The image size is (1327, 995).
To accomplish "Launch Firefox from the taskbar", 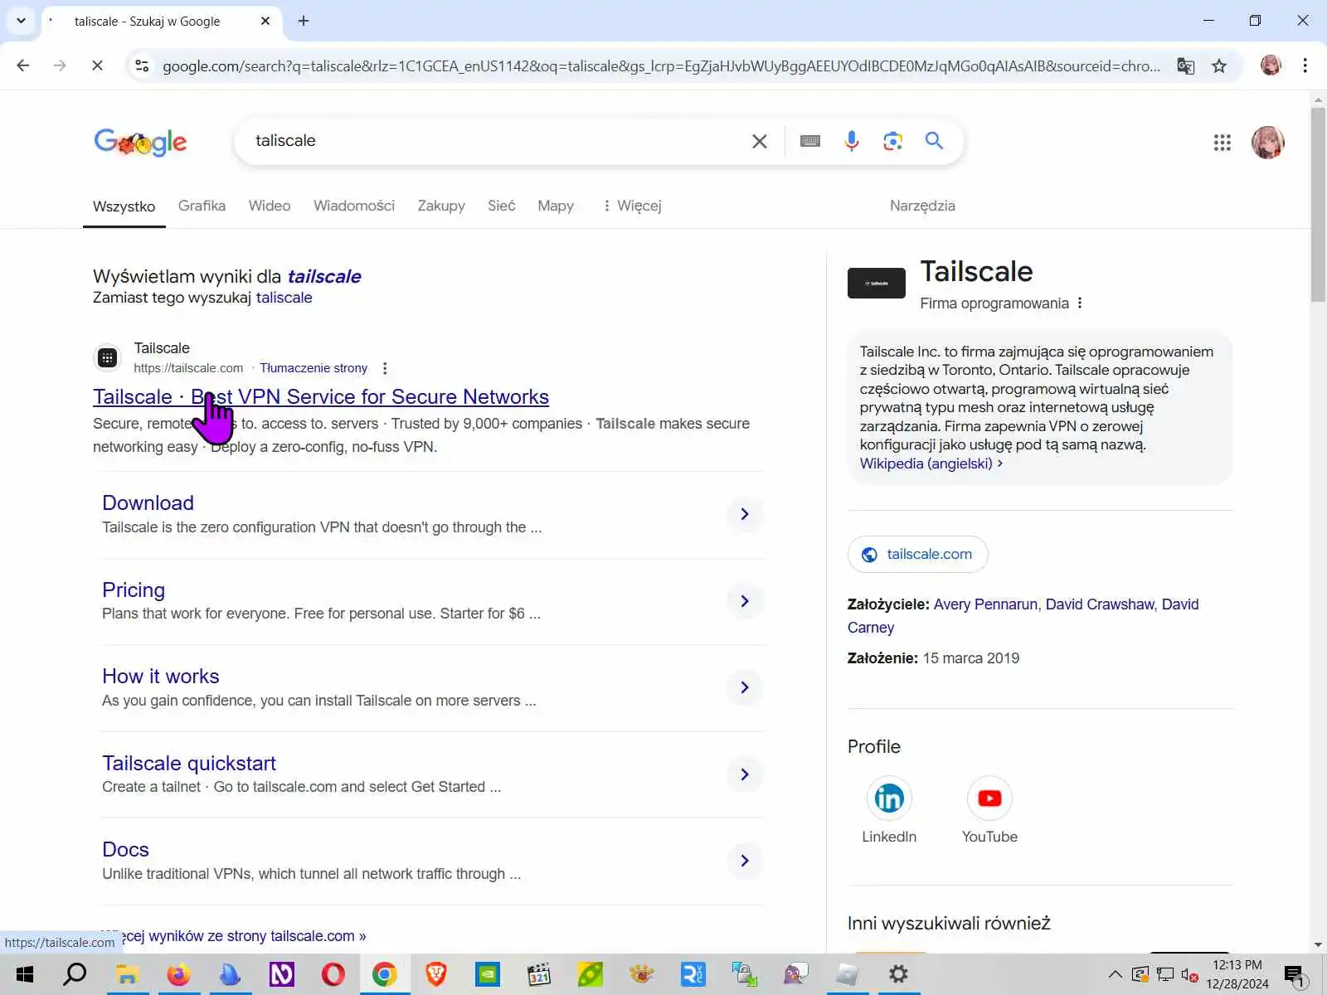I will (x=178, y=974).
